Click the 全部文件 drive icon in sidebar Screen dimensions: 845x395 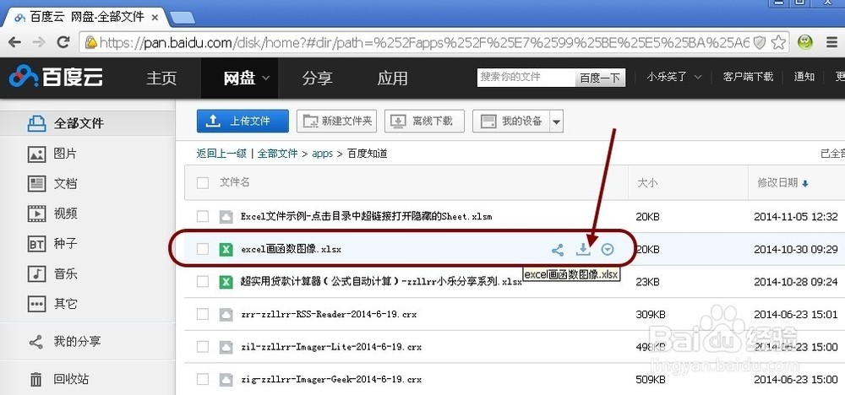(36, 124)
